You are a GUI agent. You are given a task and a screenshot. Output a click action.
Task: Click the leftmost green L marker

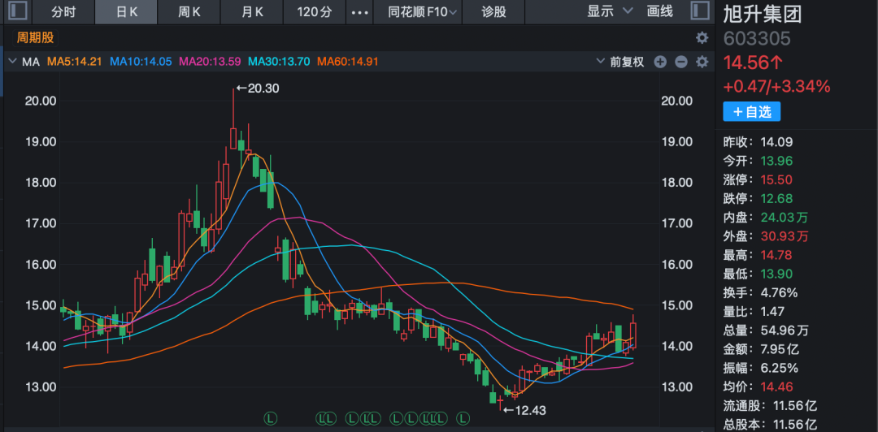(271, 417)
